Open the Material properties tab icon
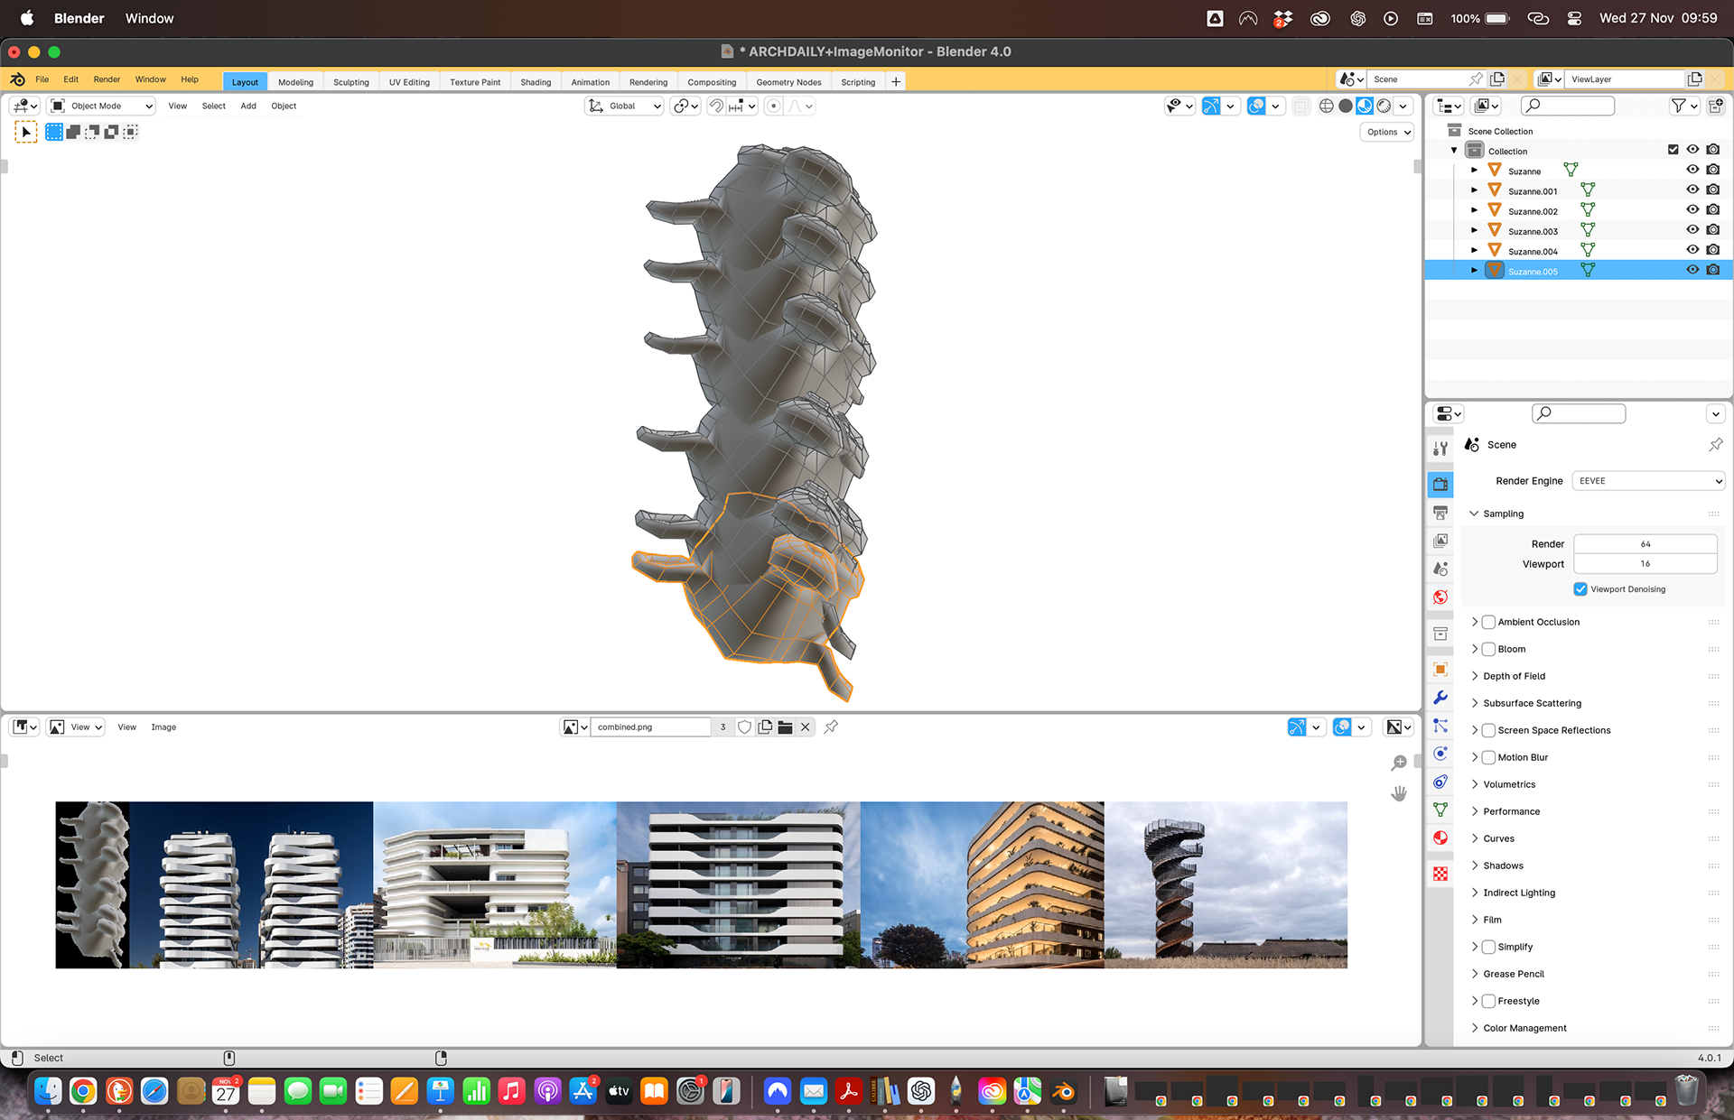The image size is (1734, 1120). 1440,838
